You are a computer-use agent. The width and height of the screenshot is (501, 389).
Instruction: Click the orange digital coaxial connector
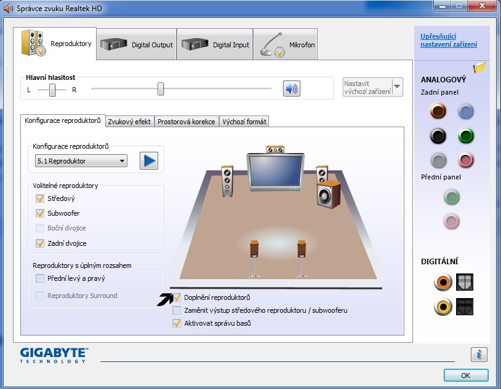coord(443,282)
